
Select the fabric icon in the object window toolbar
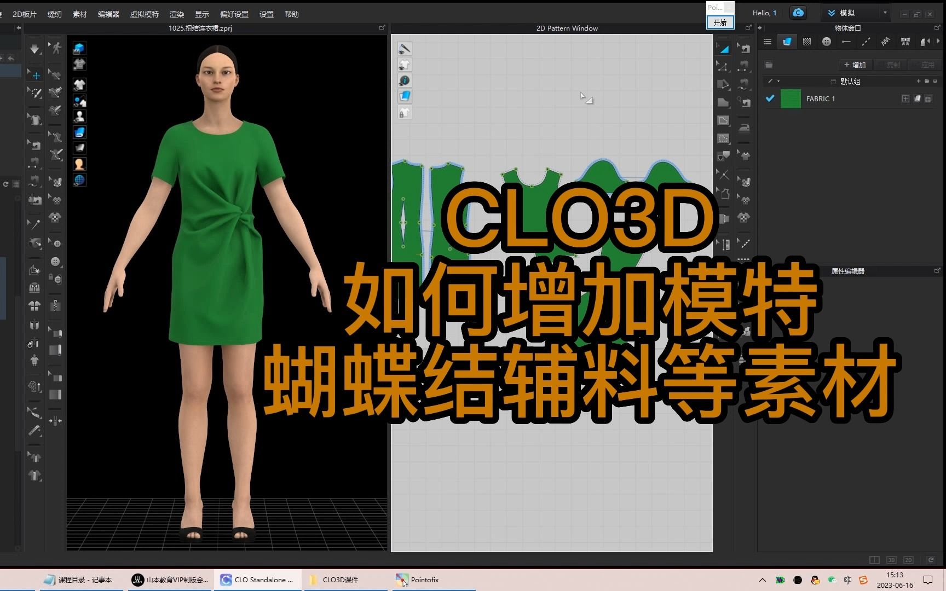pyautogui.click(x=787, y=42)
